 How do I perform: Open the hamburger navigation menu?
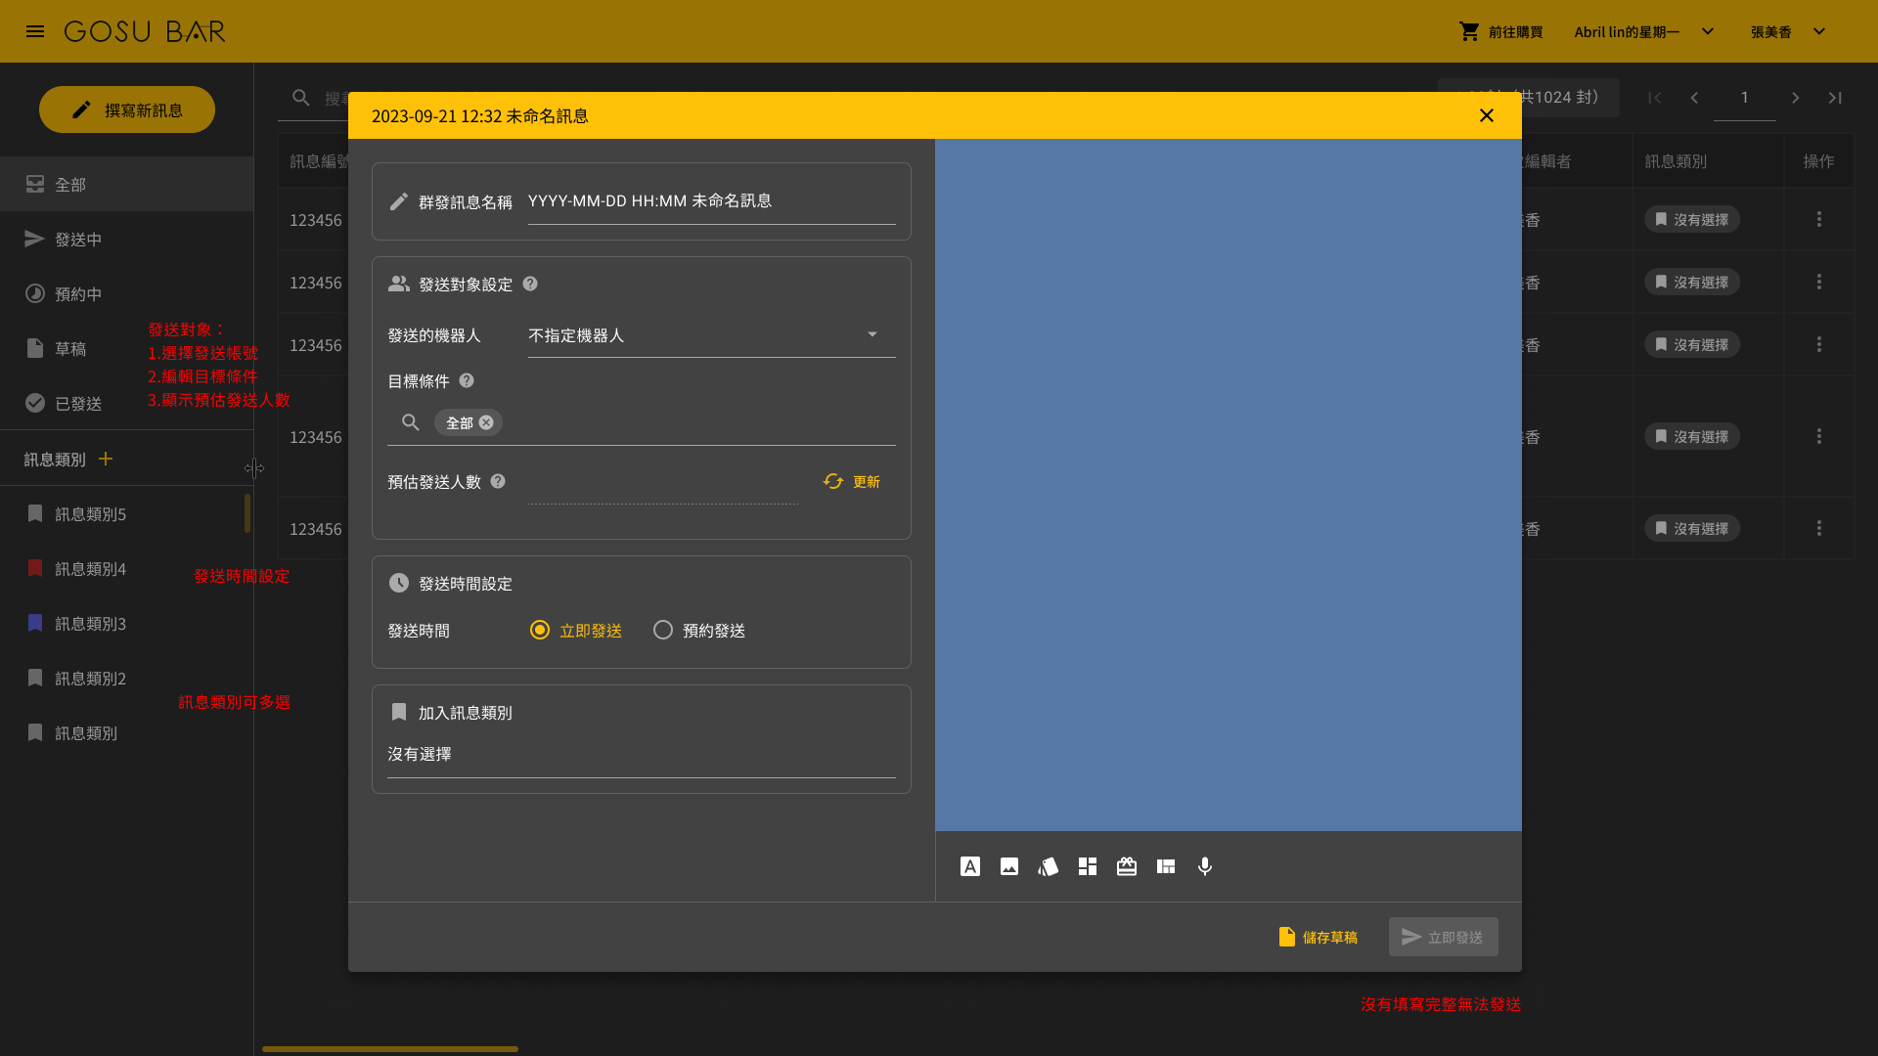point(35,31)
